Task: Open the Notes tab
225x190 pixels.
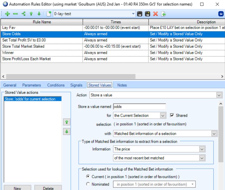Action: click(122, 85)
